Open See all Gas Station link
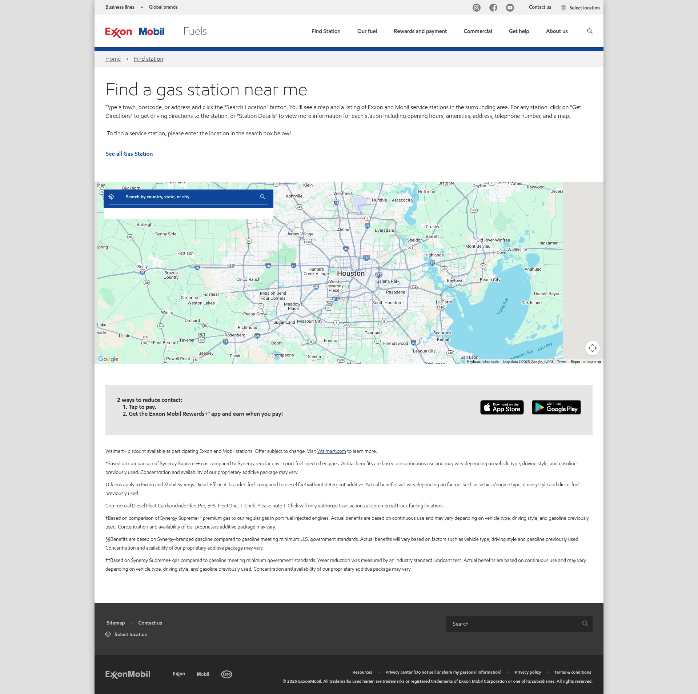 129,154
